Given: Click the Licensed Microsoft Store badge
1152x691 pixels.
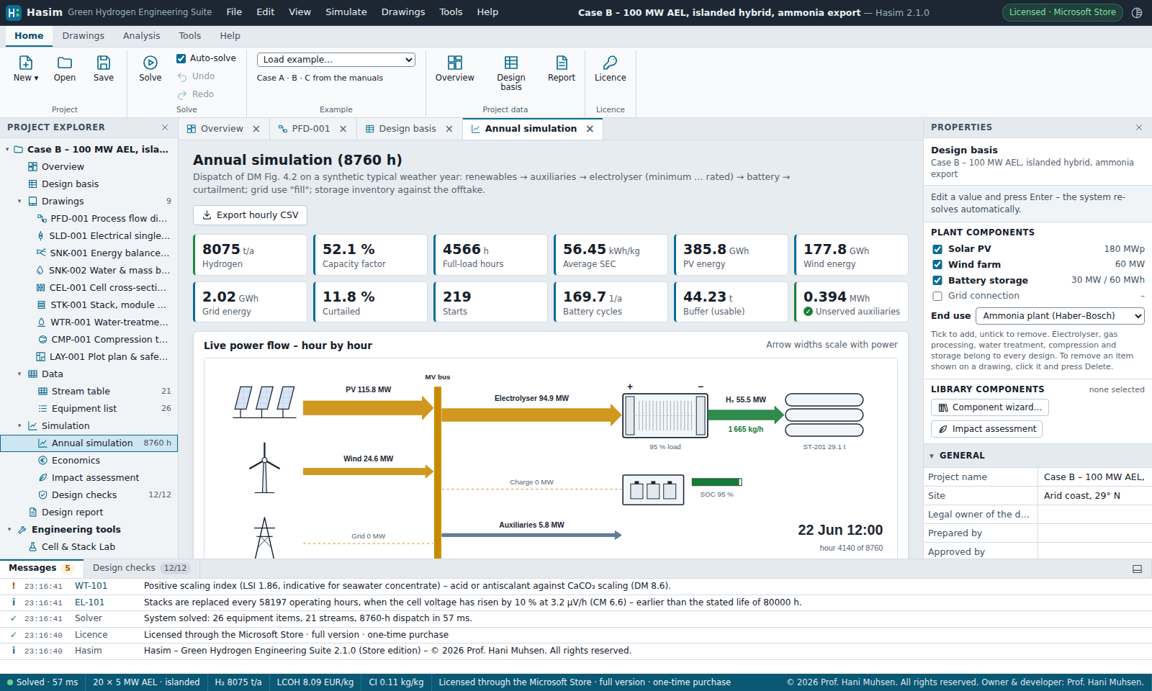Looking at the screenshot, I should 1062,12.
